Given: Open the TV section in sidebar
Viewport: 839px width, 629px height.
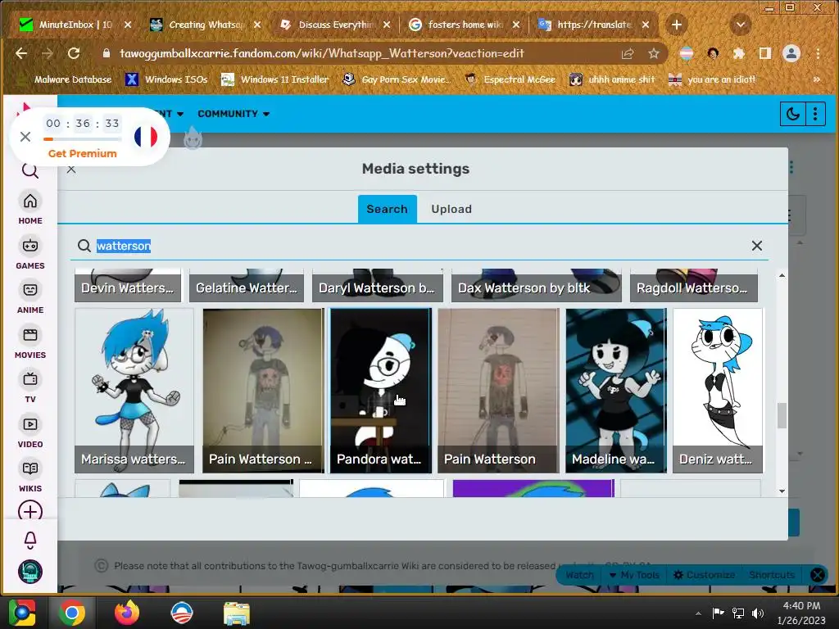Looking at the screenshot, I should click(30, 387).
